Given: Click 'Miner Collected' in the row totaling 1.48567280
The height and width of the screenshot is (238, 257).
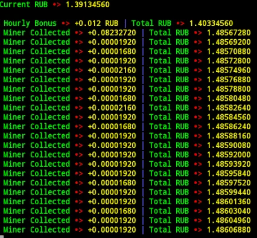Looking at the screenshot, I should pos(37,33).
